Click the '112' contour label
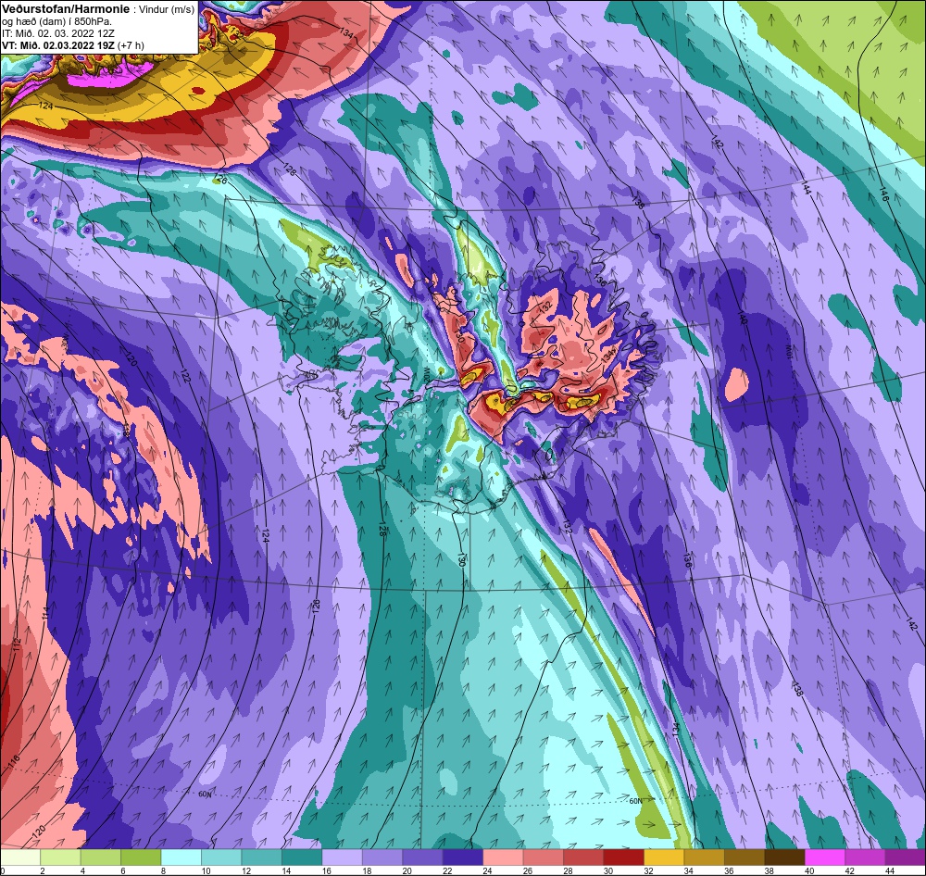926x876 pixels. [x=16, y=645]
